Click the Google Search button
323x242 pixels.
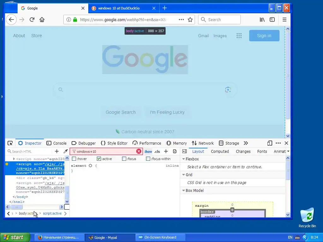[121, 112]
